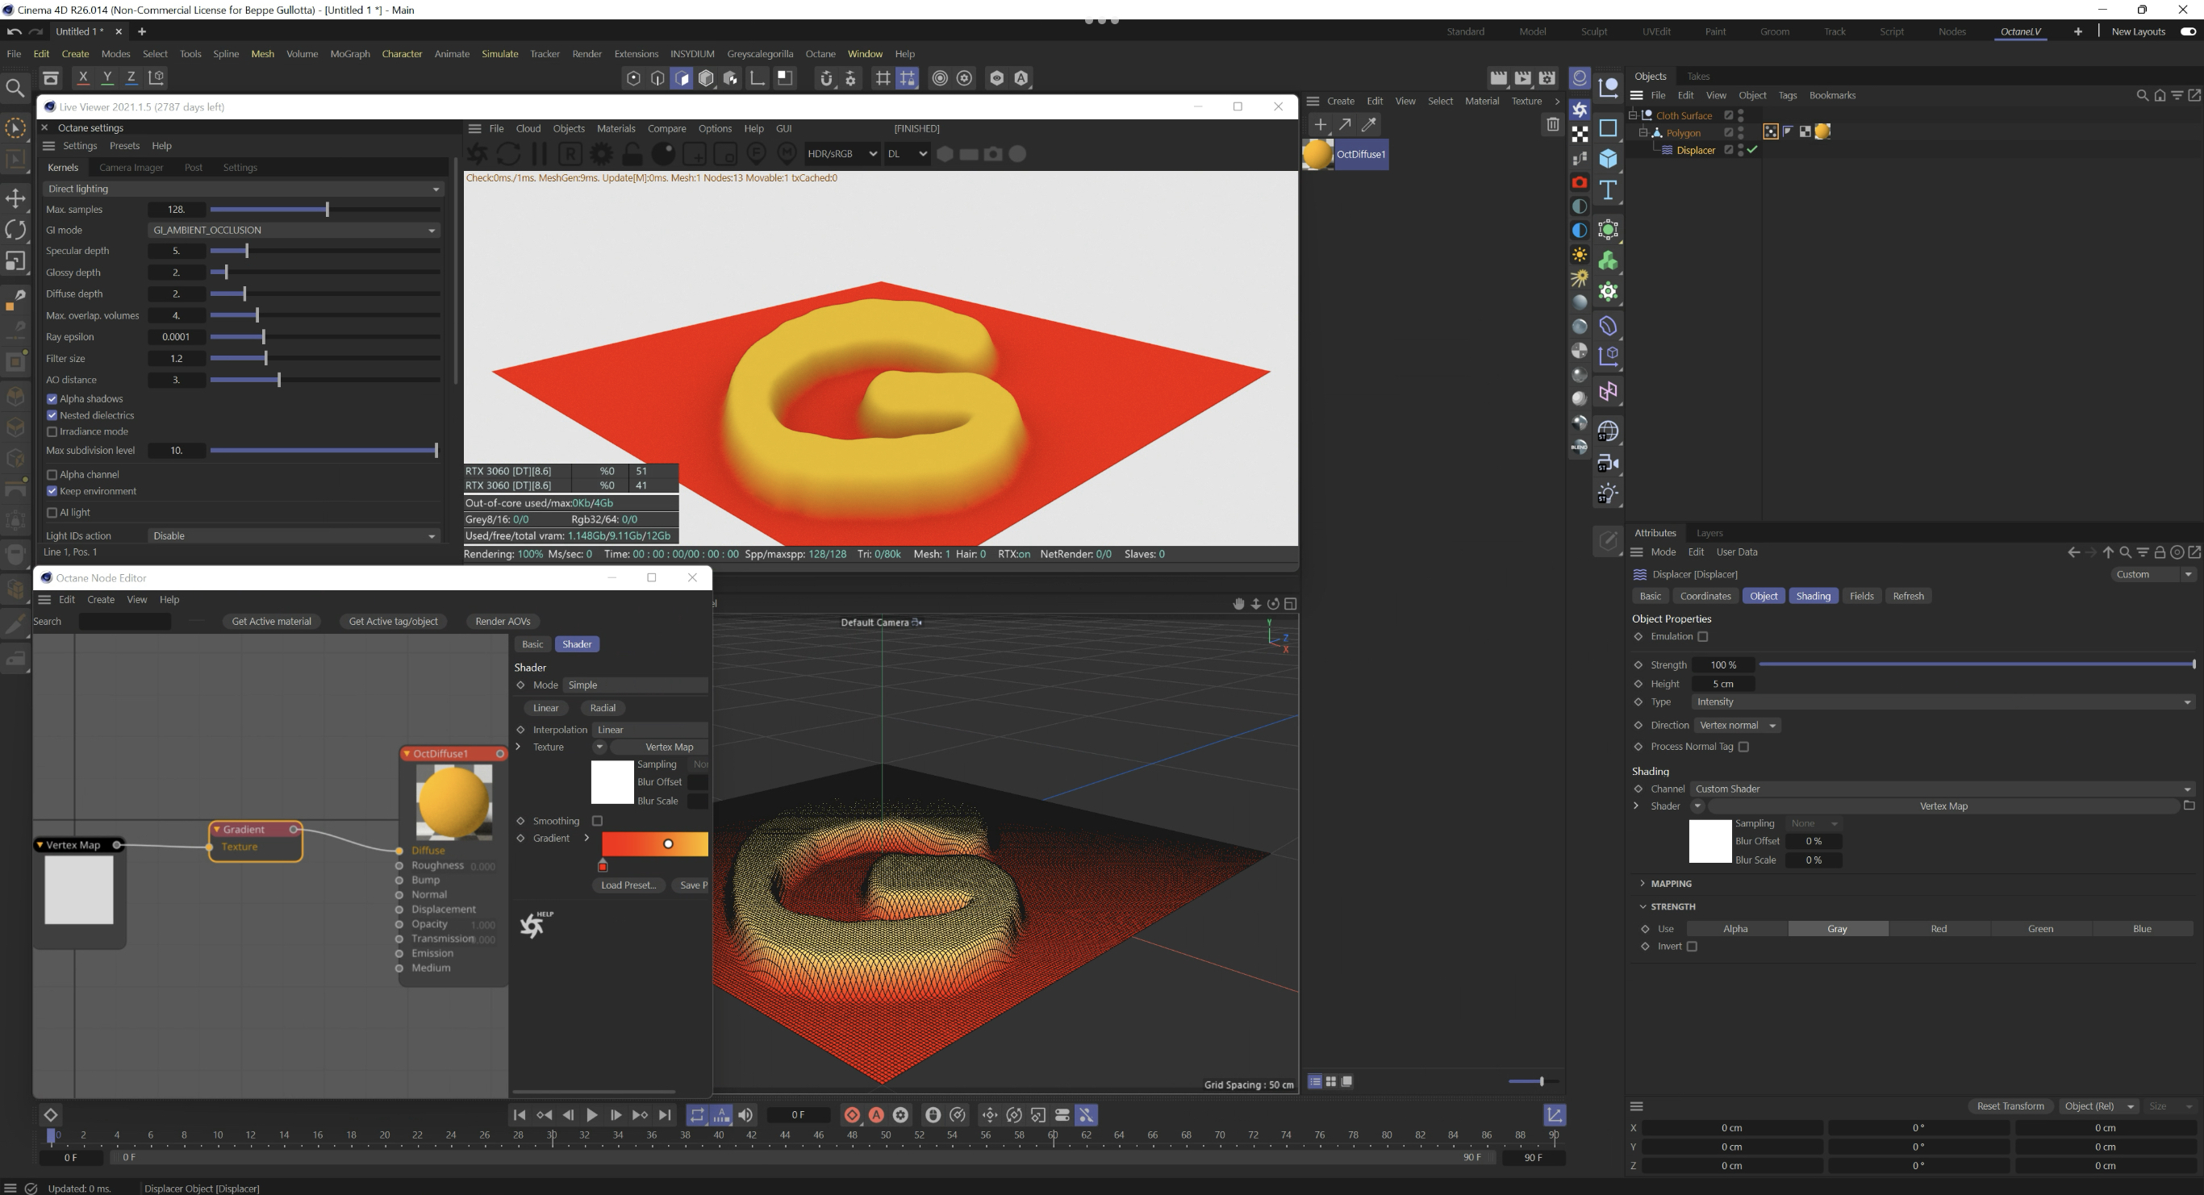Open the MoGraph menu

coord(349,54)
